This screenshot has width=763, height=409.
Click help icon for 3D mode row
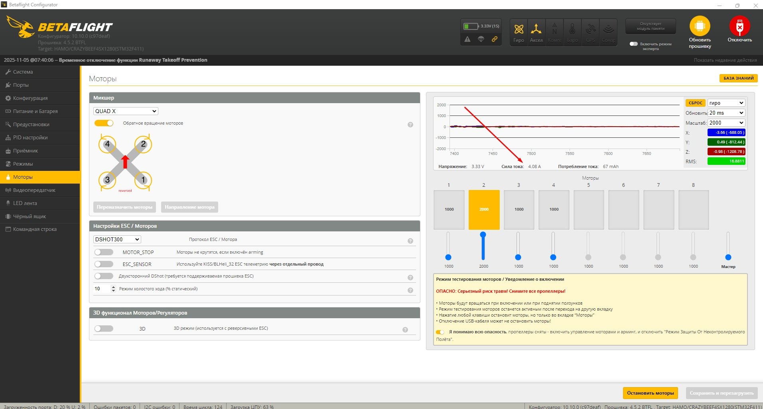tap(405, 330)
